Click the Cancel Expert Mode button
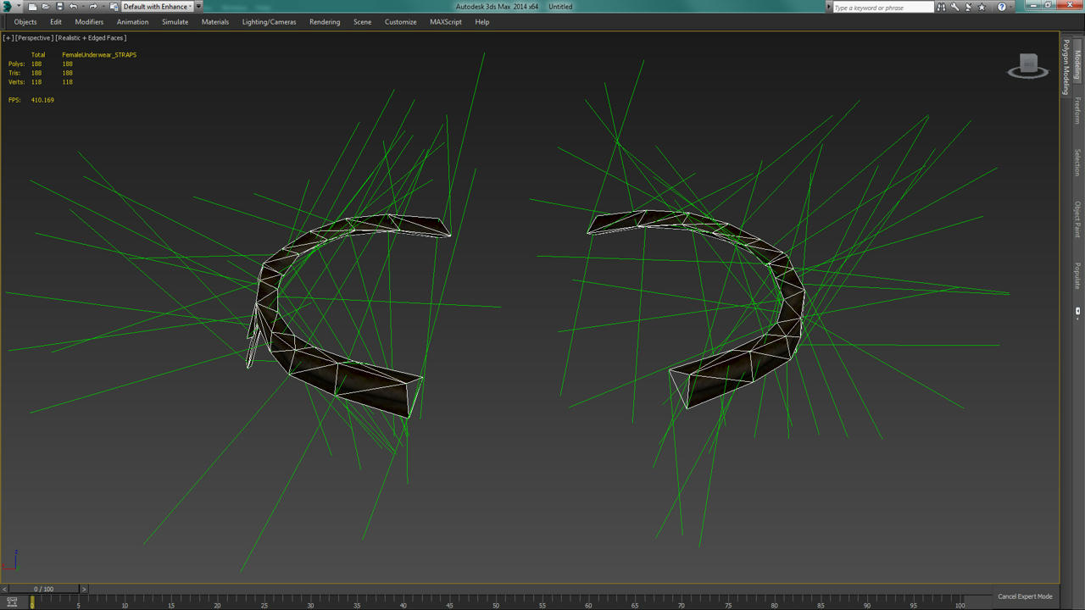The height and width of the screenshot is (610, 1085). click(1025, 596)
